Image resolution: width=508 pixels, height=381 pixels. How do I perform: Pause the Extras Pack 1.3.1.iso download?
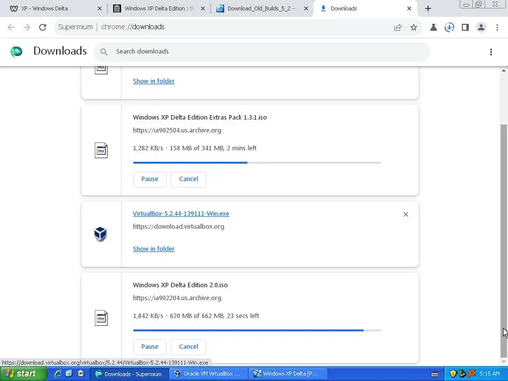pyautogui.click(x=150, y=179)
